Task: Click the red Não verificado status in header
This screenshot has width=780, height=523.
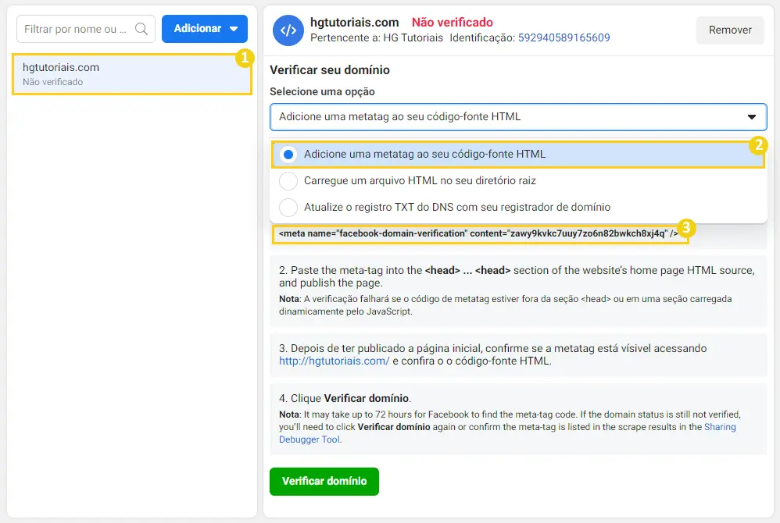Action: click(453, 23)
